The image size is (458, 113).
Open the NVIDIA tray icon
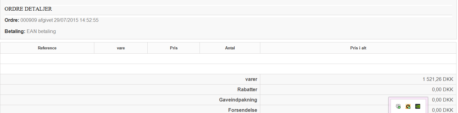(x=418, y=106)
